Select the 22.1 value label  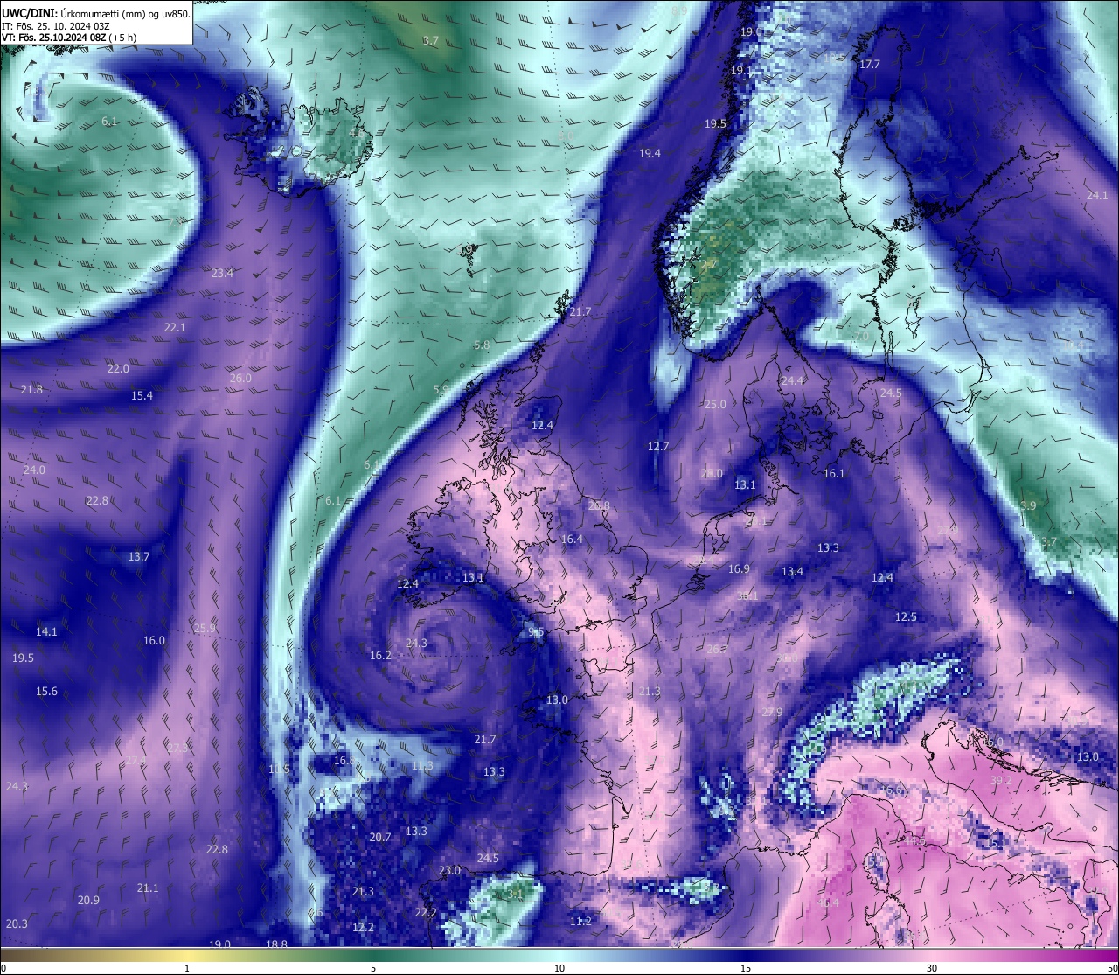[175, 327]
